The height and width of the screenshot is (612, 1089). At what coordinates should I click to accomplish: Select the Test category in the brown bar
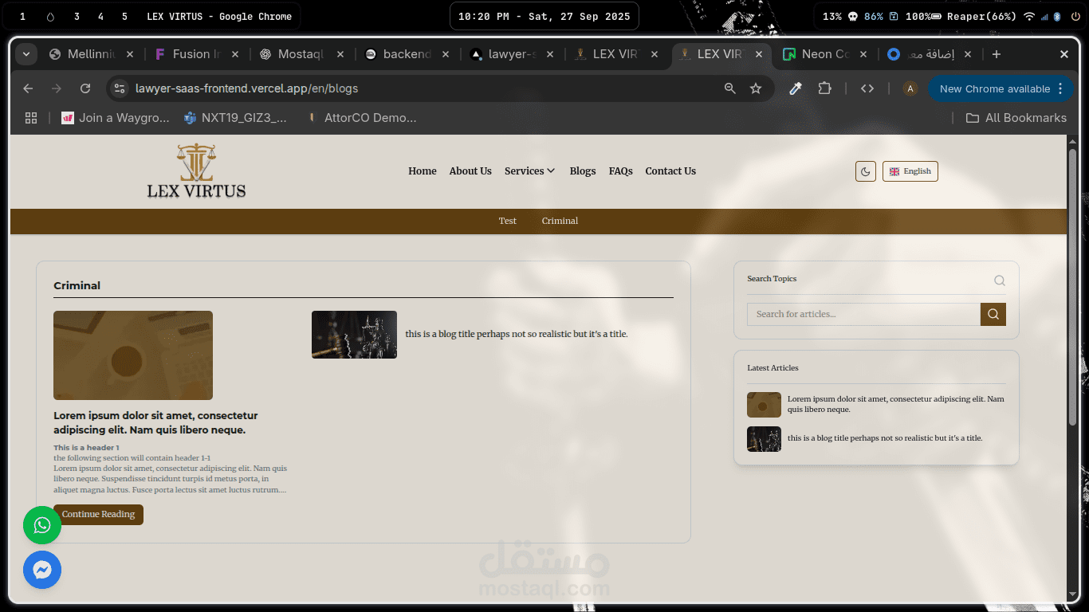(508, 221)
